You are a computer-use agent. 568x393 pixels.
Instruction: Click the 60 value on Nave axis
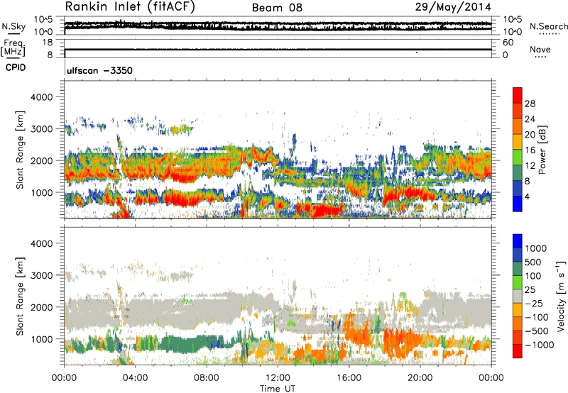508,43
